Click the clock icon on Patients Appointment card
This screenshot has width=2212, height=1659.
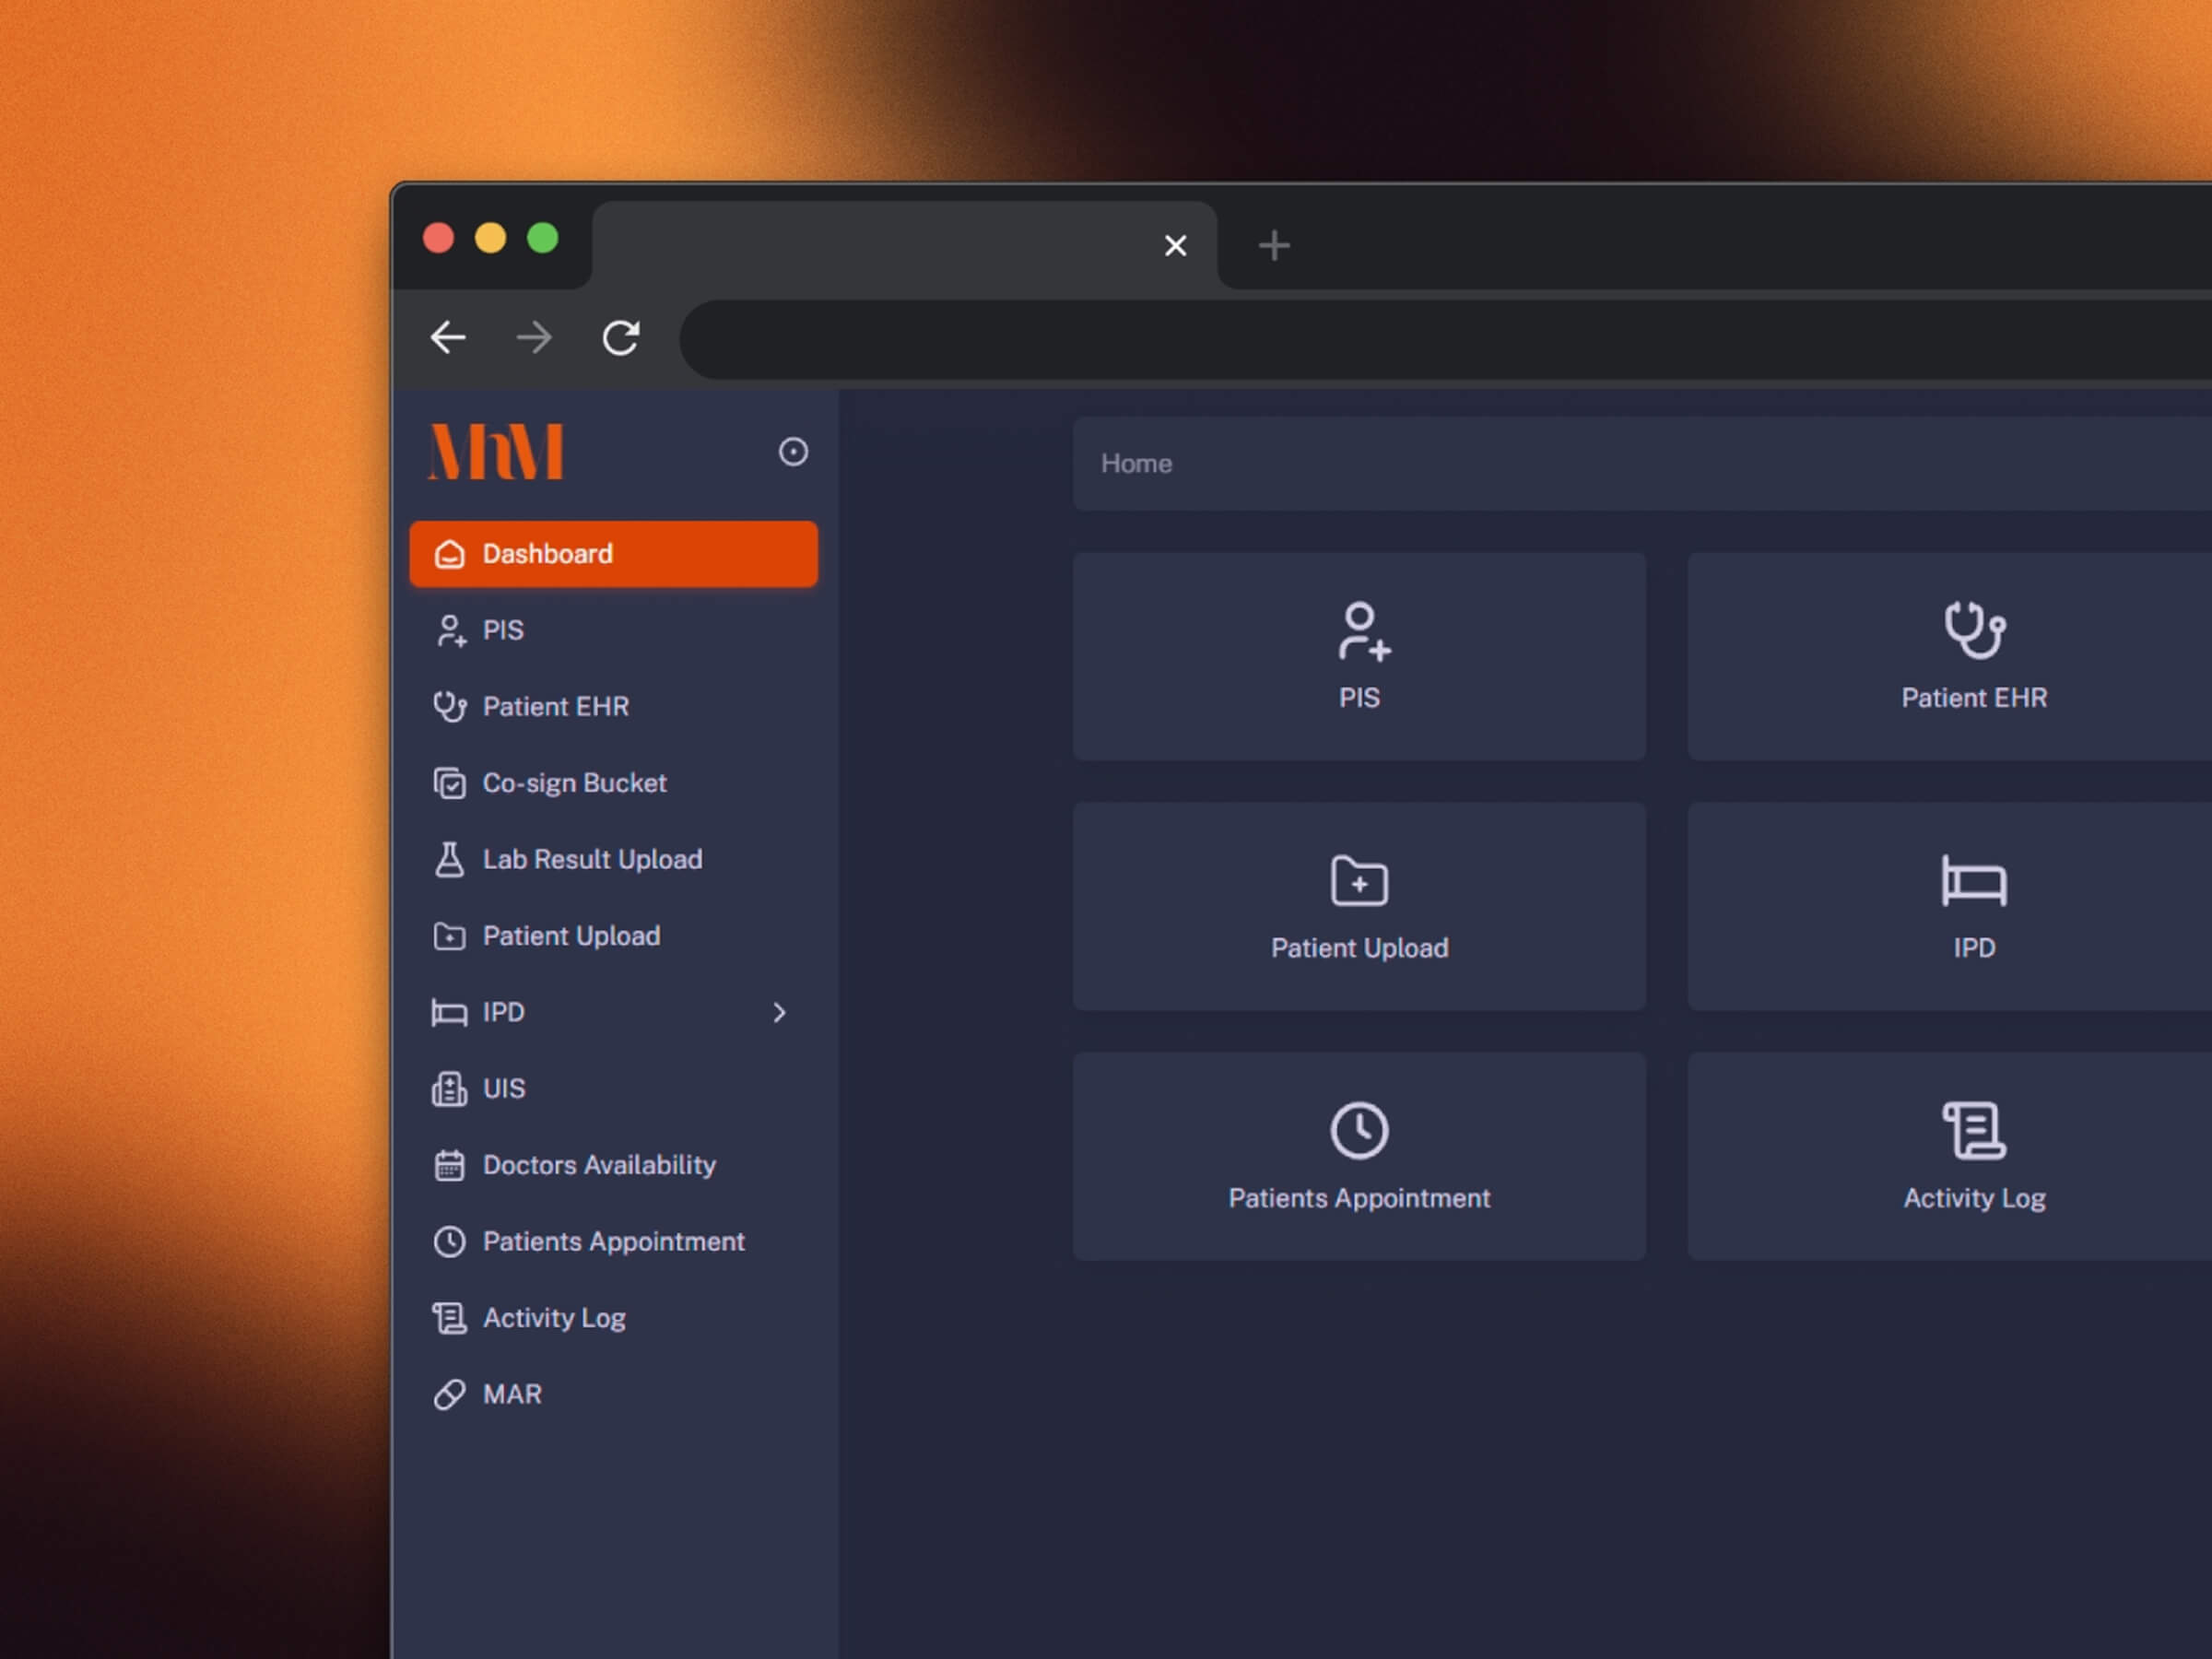click(1359, 1131)
